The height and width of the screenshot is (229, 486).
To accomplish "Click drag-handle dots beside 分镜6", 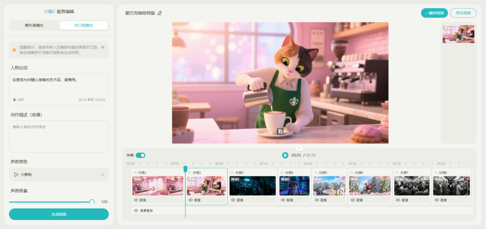I will 351,173.
